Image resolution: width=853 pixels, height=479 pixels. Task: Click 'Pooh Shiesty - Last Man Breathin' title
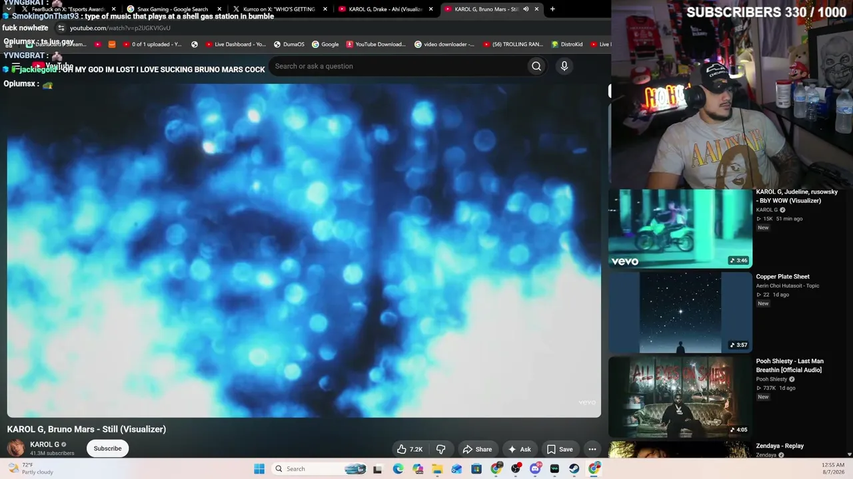pos(790,365)
